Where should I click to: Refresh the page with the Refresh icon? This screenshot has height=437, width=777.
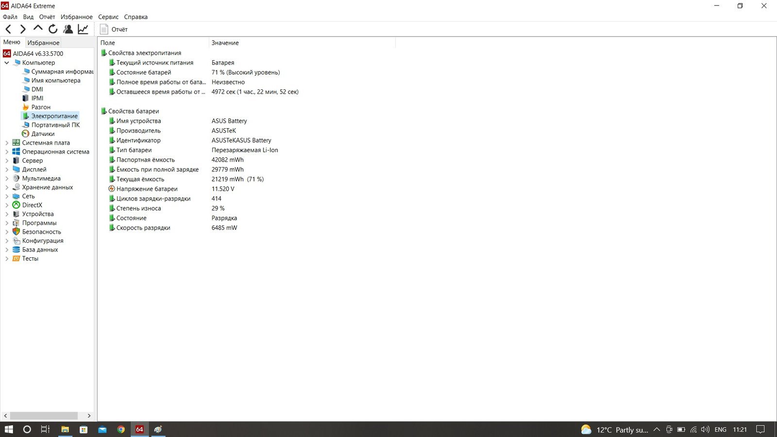[x=53, y=30]
